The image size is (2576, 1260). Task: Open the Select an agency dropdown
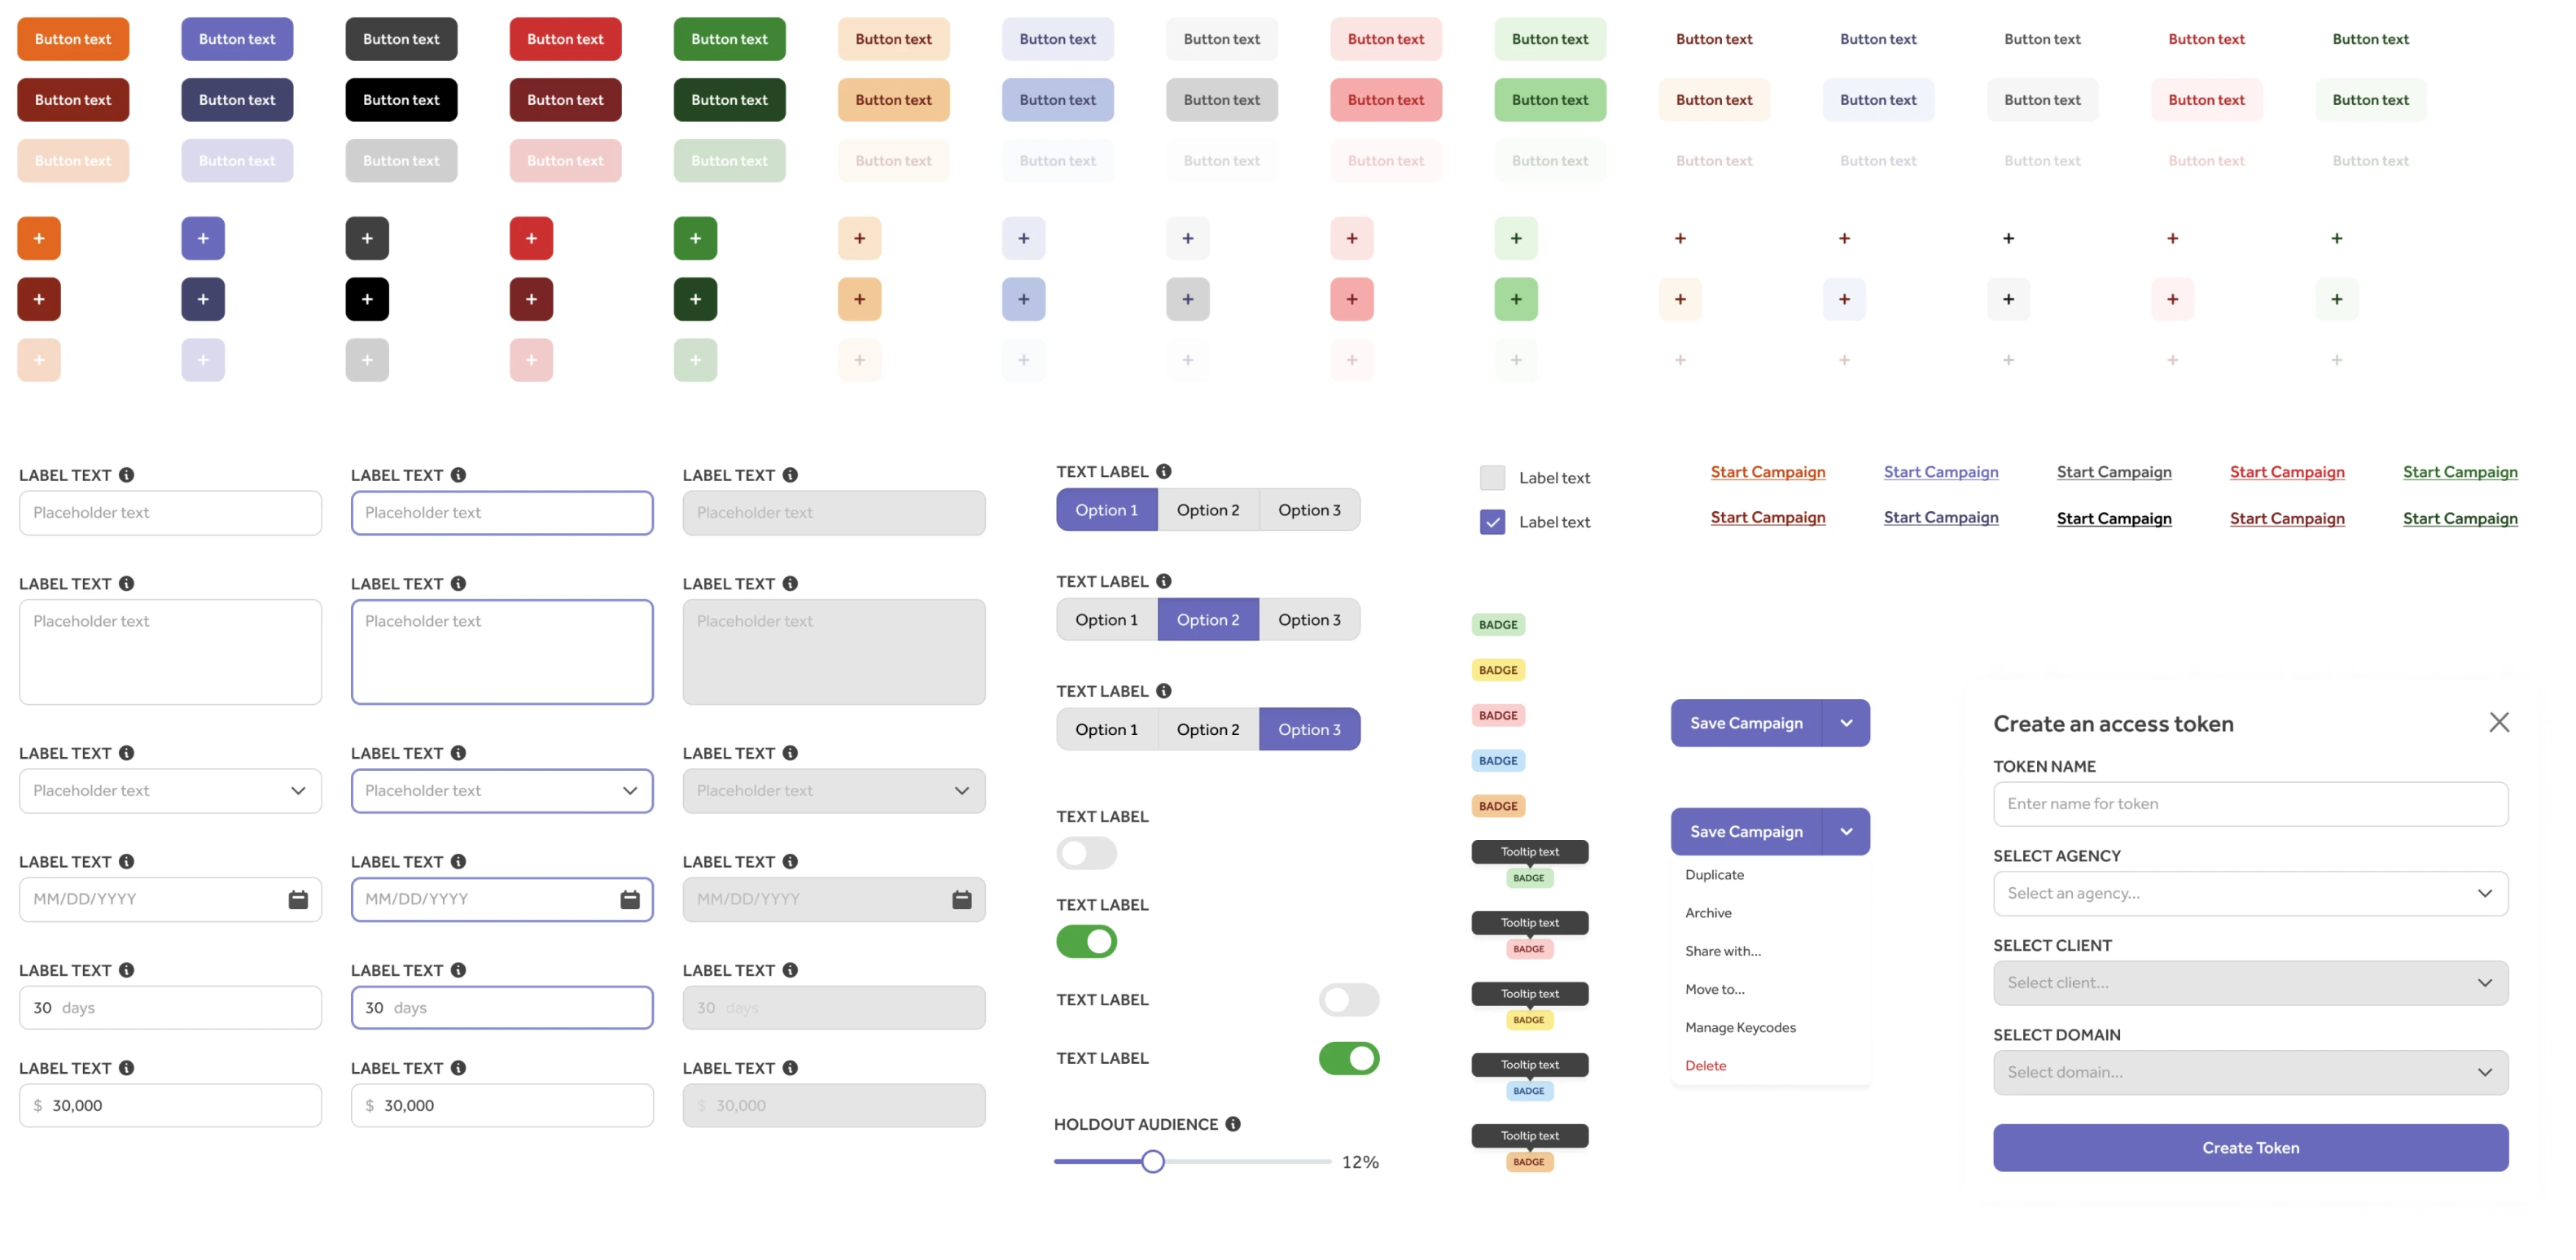[2250, 893]
